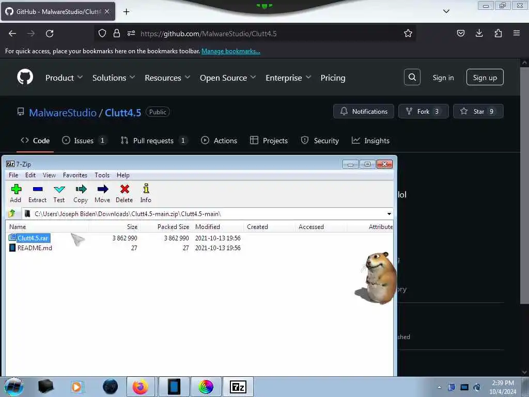Star the repository with the Star button
The image size is (529, 397).
click(478, 112)
